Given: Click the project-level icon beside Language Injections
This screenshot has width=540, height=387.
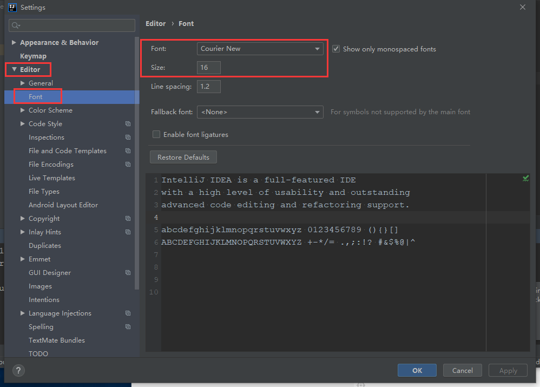Looking at the screenshot, I should point(128,313).
